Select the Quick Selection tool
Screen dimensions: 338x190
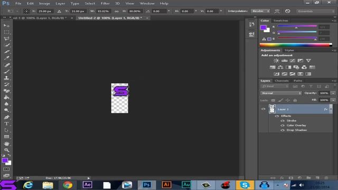(6, 45)
